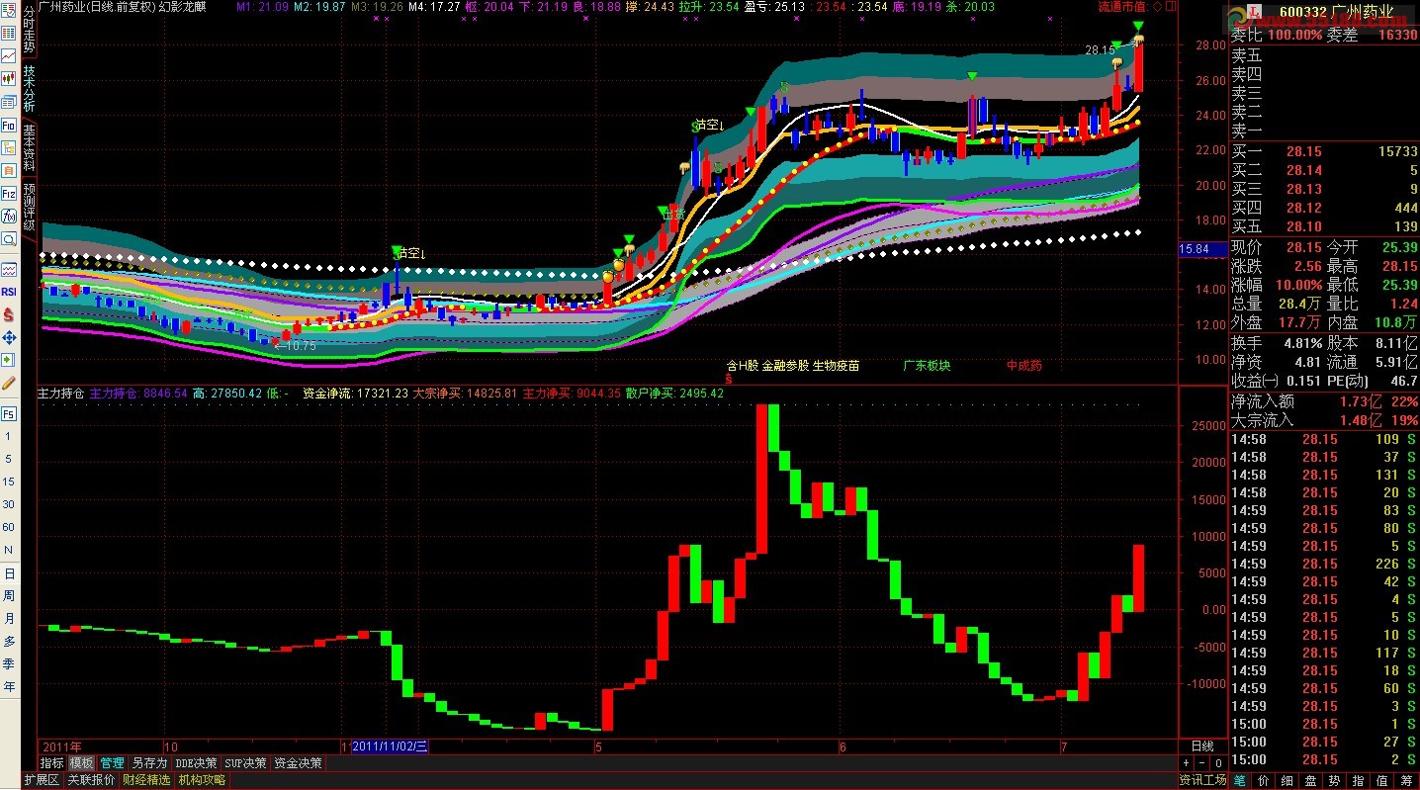Open the intraday line chart icon
Image resolution: width=1420 pixels, height=790 pixels.
point(9,56)
